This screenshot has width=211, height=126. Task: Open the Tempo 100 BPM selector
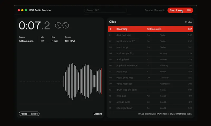click(71, 39)
